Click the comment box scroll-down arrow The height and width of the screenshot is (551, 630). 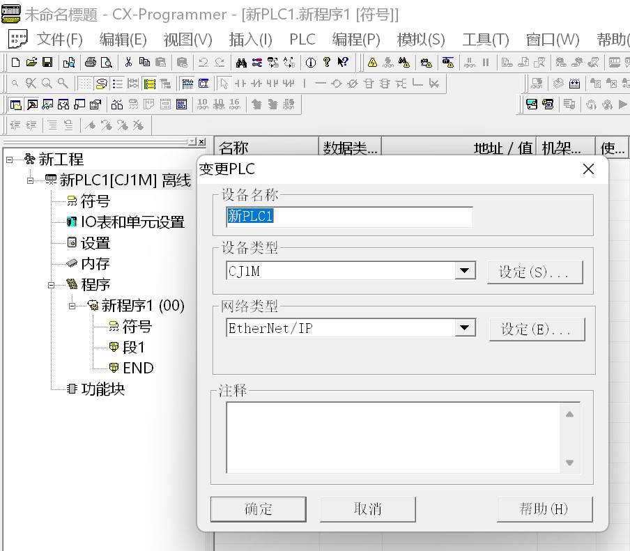[x=570, y=463]
